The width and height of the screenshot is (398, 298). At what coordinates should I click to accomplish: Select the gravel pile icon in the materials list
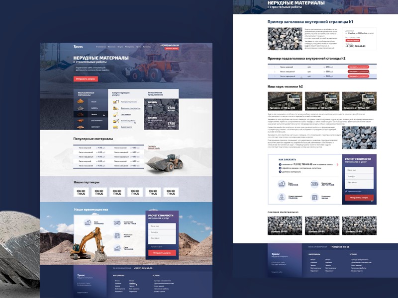[80, 108]
